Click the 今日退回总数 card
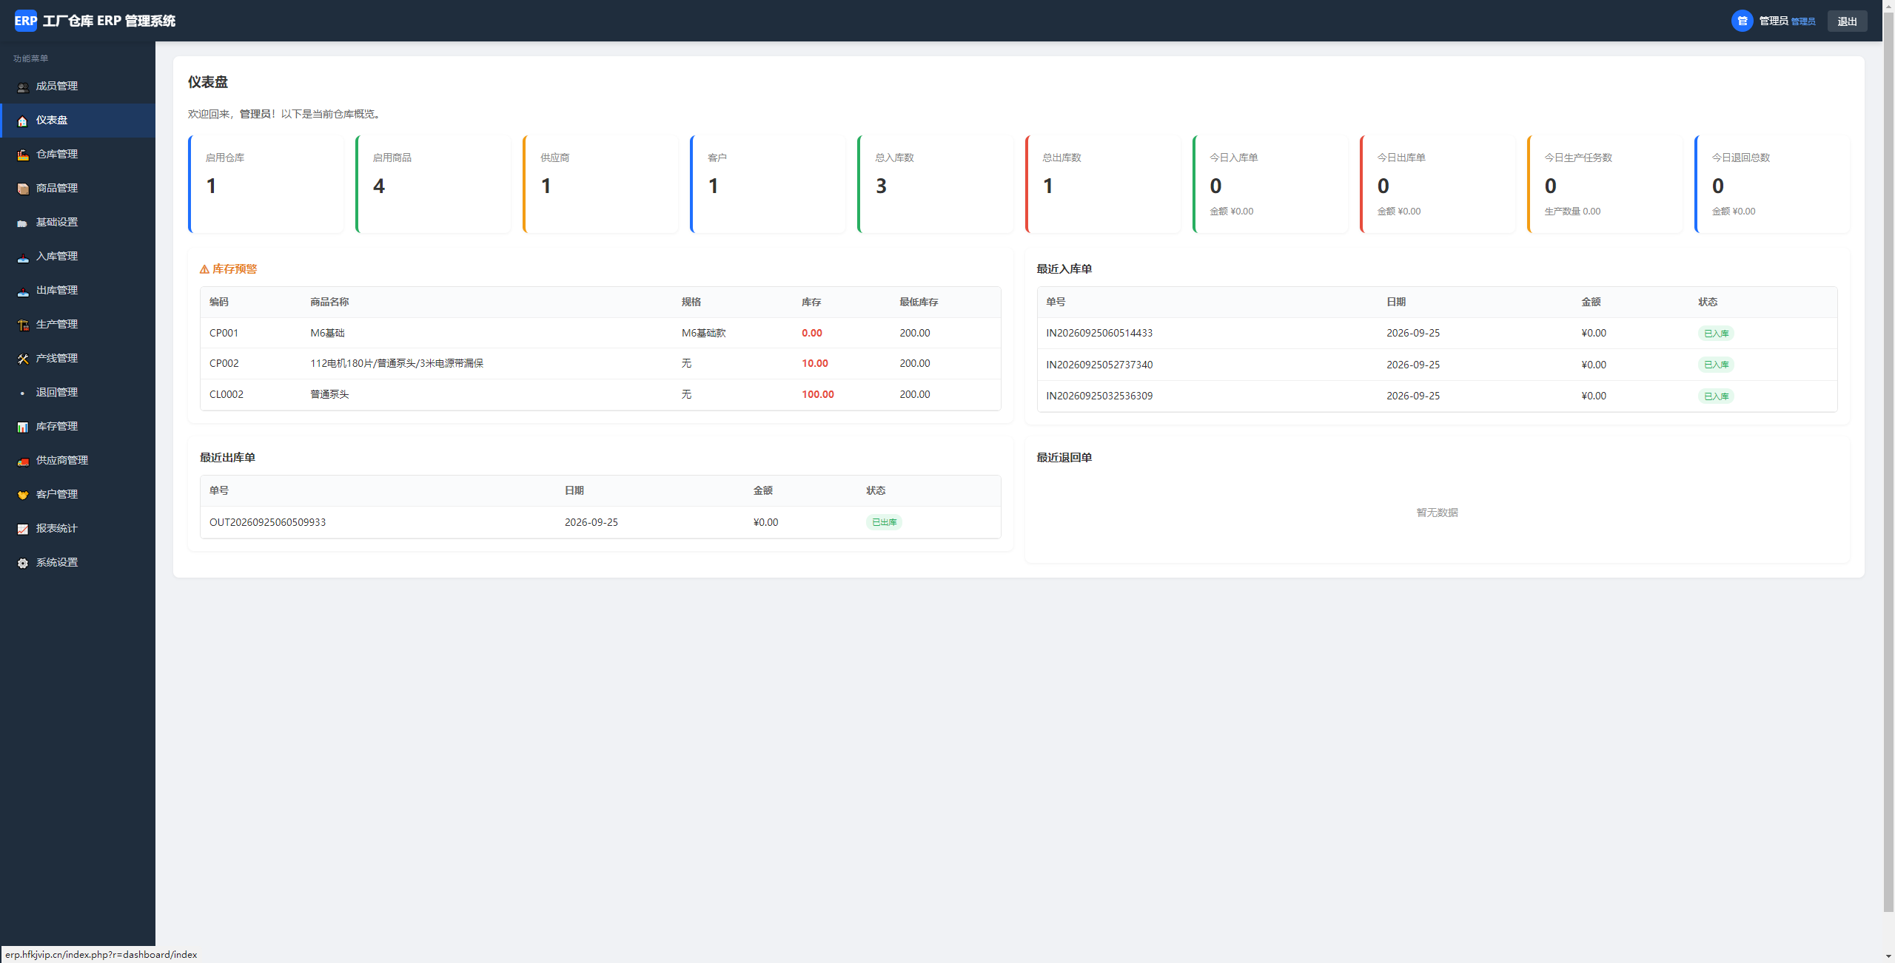 coord(1771,184)
